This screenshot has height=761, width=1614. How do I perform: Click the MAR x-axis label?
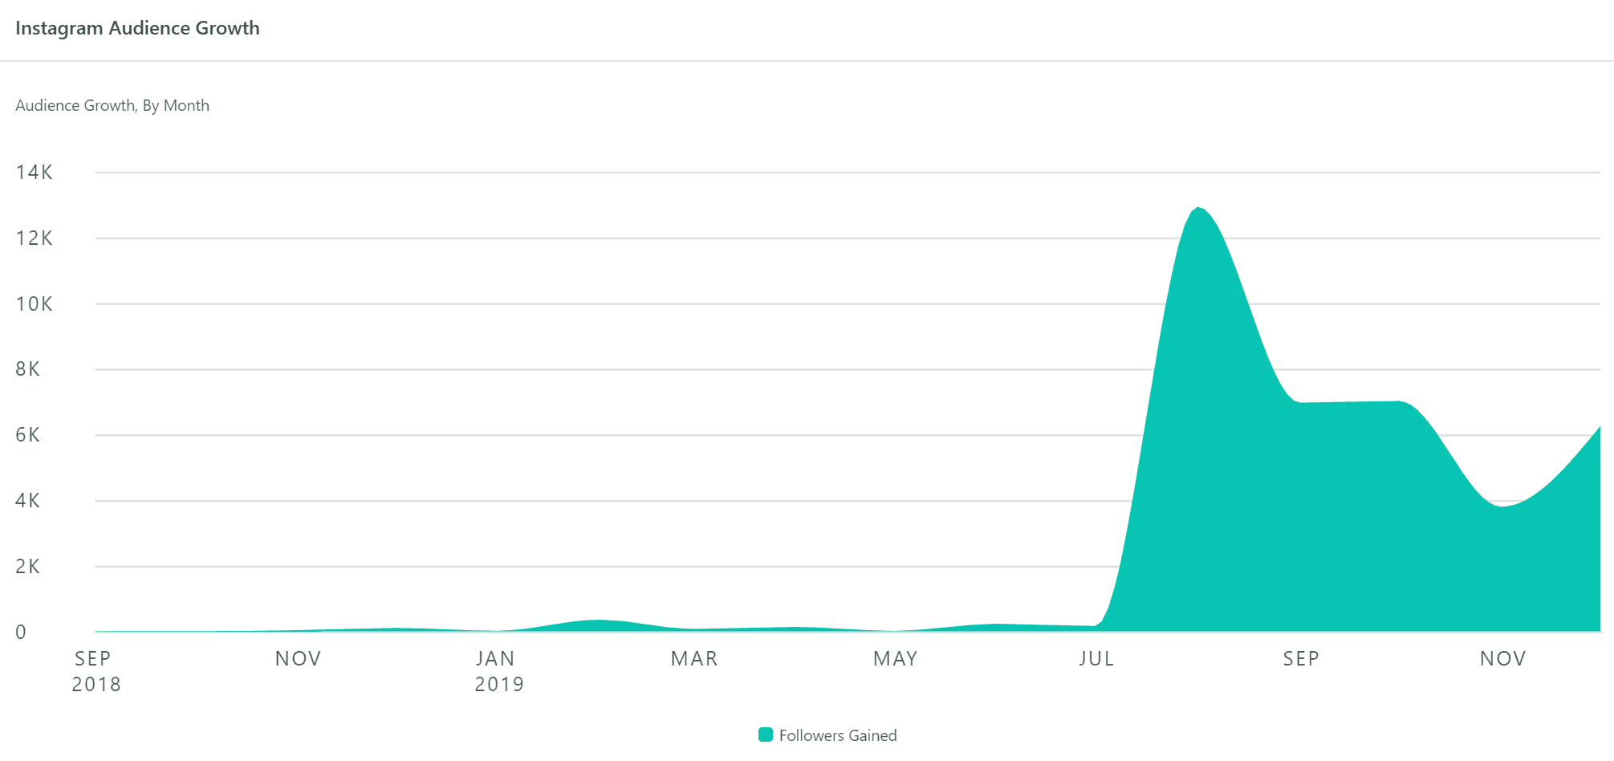point(694,659)
